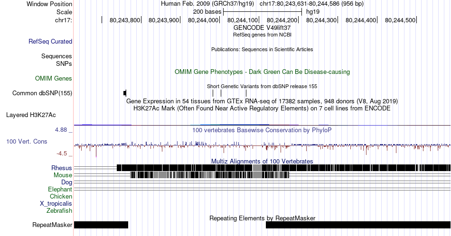Image resolution: width=451 pixels, height=236 pixels.
Task: Click the RefSeq genes from NCBI title
Action: [262, 35]
